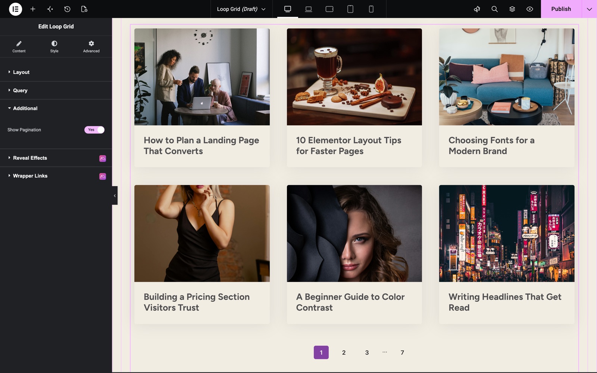The height and width of the screenshot is (373, 597).
Task: Collapse the Additional section
Action: (56, 108)
